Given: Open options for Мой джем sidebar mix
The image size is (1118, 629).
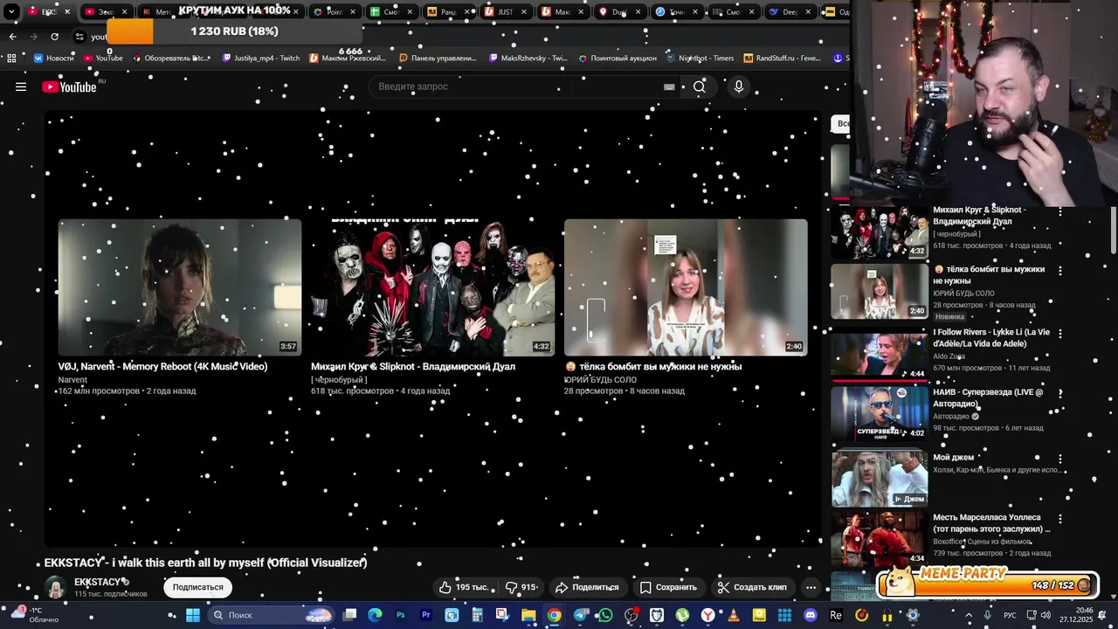Looking at the screenshot, I should pos(1060,459).
